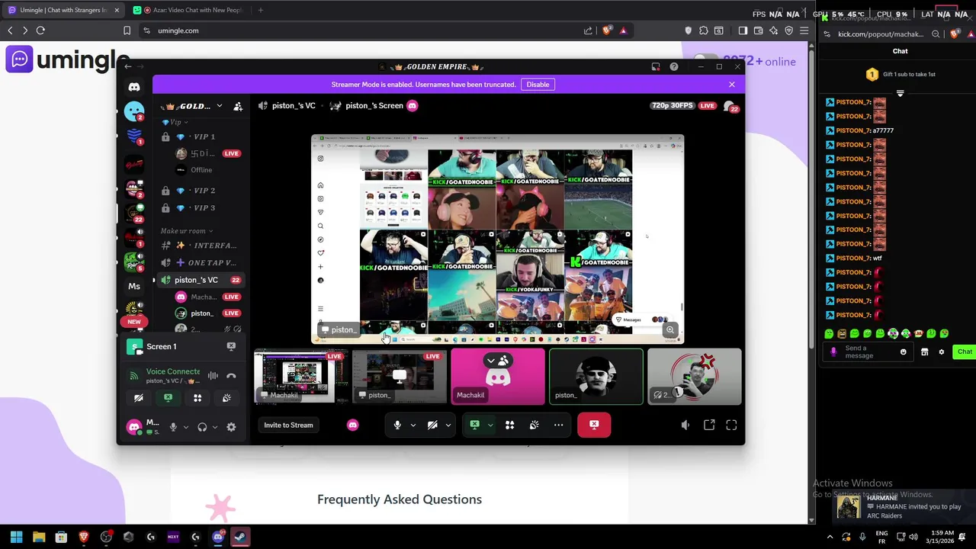Screen dimensions: 976x549
Task: Enter fullscreen for the Discord stream
Action: (x=731, y=425)
